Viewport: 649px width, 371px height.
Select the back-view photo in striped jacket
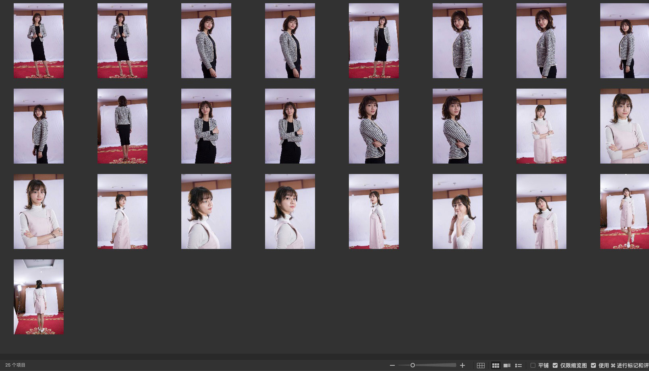pyautogui.click(x=122, y=126)
